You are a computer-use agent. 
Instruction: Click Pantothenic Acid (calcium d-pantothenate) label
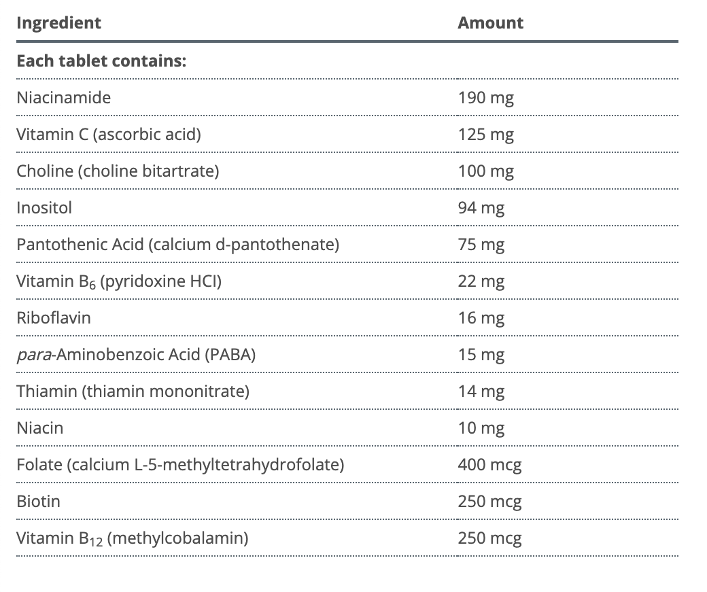pos(177,244)
